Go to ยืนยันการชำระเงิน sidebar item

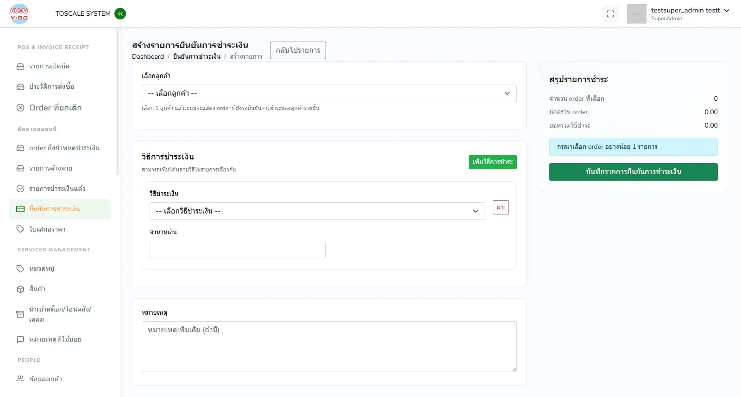(55, 209)
